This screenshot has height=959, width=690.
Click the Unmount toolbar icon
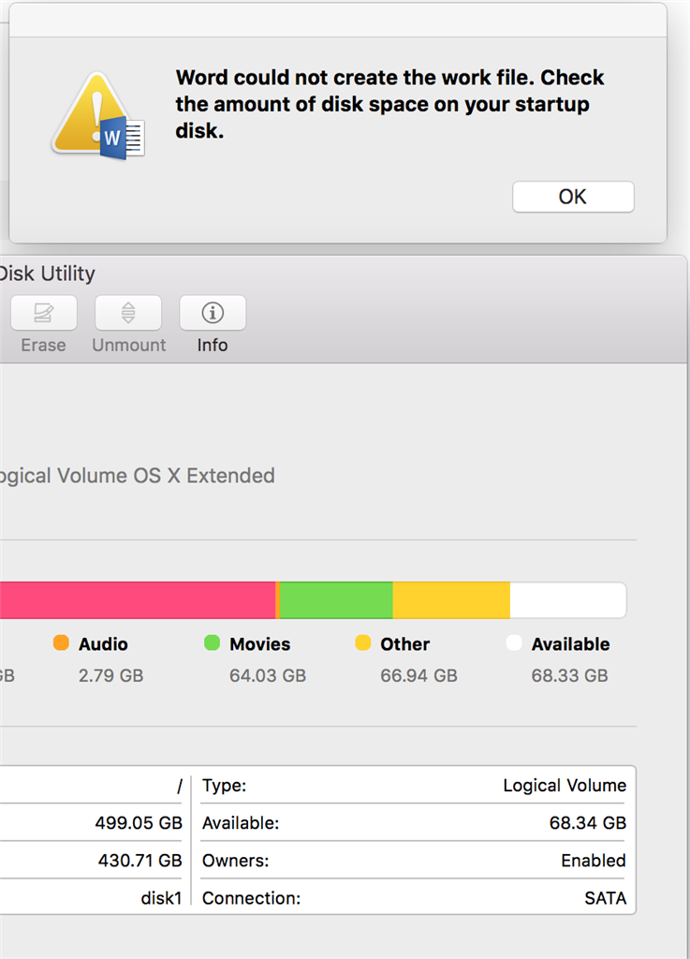pos(128,313)
